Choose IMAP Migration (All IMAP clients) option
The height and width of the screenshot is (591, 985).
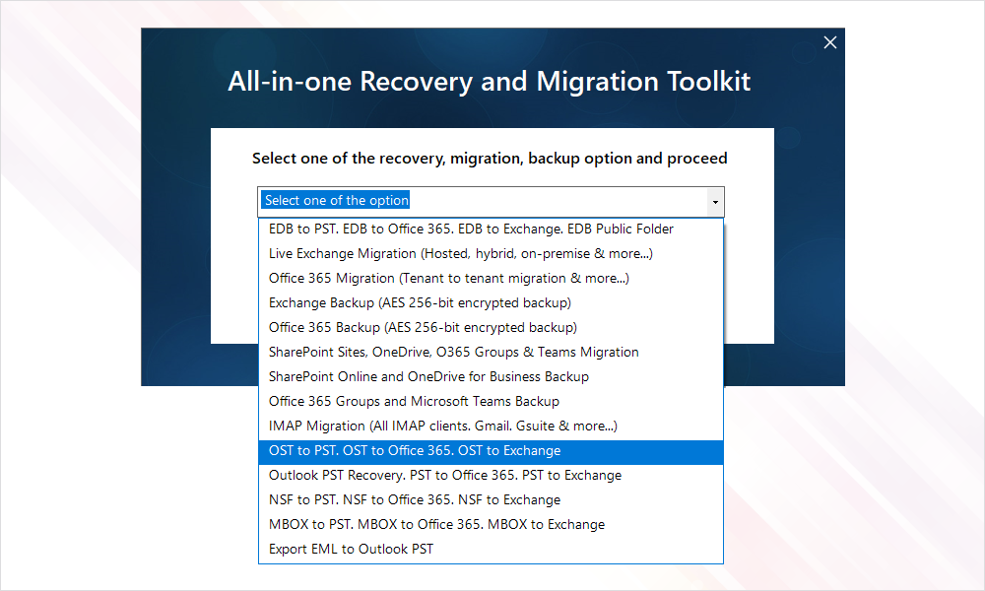pyautogui.click(x=491, y=426)
